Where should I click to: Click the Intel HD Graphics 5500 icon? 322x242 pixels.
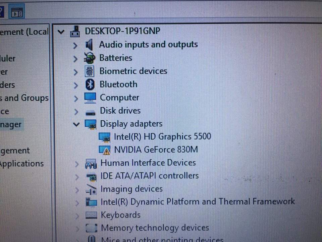(x=105, y=137)
